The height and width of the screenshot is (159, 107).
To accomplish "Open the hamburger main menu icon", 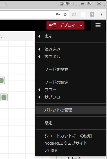I will 98,25.
